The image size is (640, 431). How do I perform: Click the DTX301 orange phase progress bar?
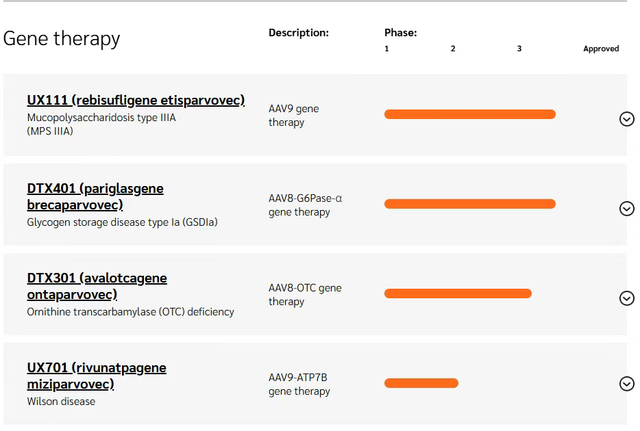[458, 293]
